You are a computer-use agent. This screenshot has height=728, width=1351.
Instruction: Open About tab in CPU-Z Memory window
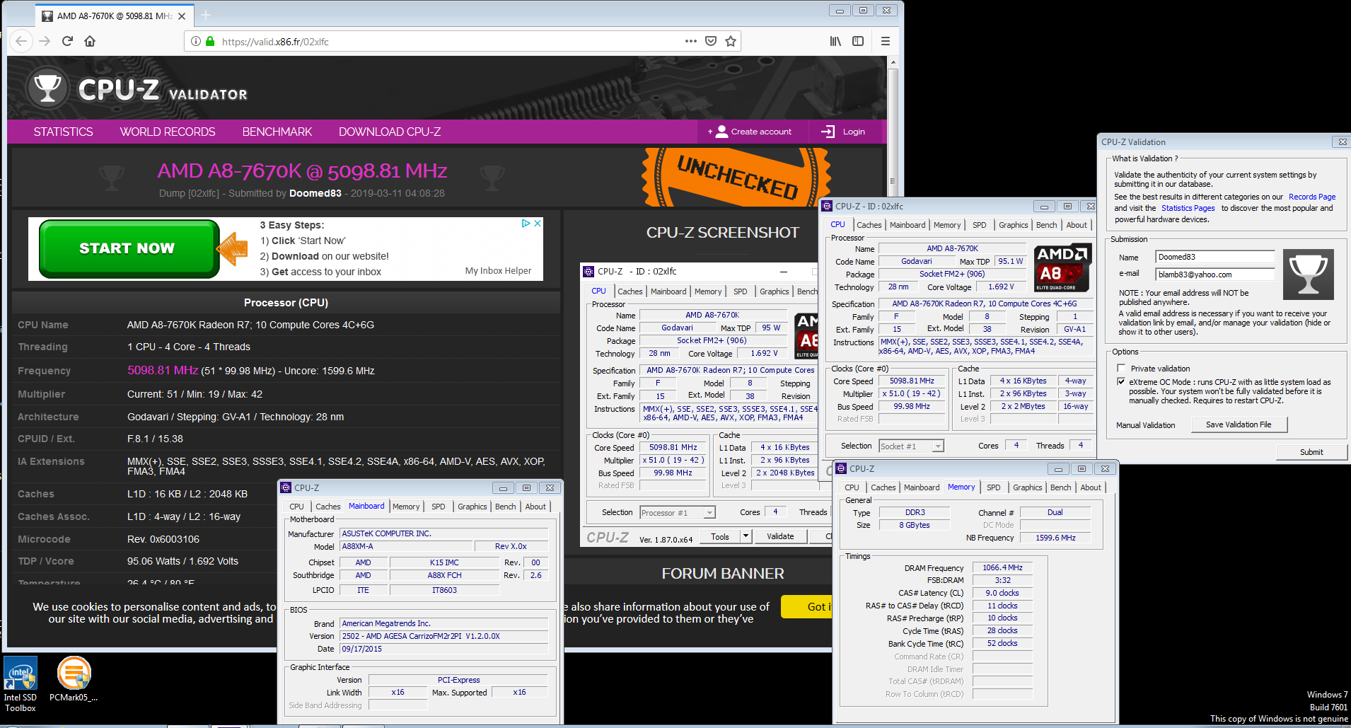pyautogui.click(x=1091, y=487)
